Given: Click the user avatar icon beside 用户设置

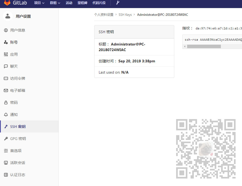Looking at the screenshot, I should 8,16.
